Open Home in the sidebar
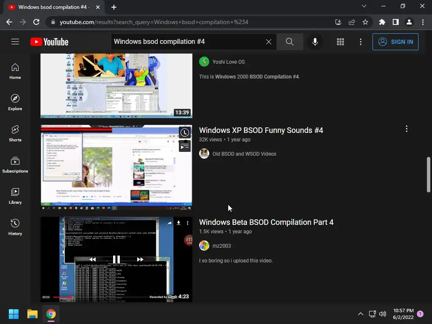The image size is (432, 324). (x=15, y=71)
